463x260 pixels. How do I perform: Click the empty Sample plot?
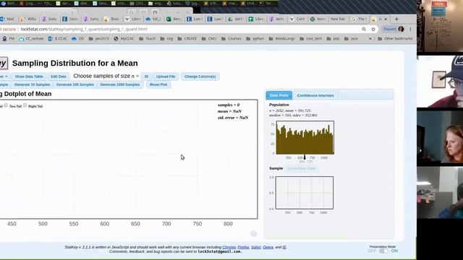coord(305,193)
